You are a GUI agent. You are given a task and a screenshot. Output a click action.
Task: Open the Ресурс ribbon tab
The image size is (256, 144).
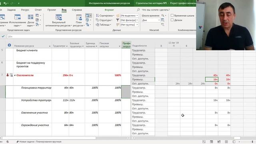(x=25, y=10)
